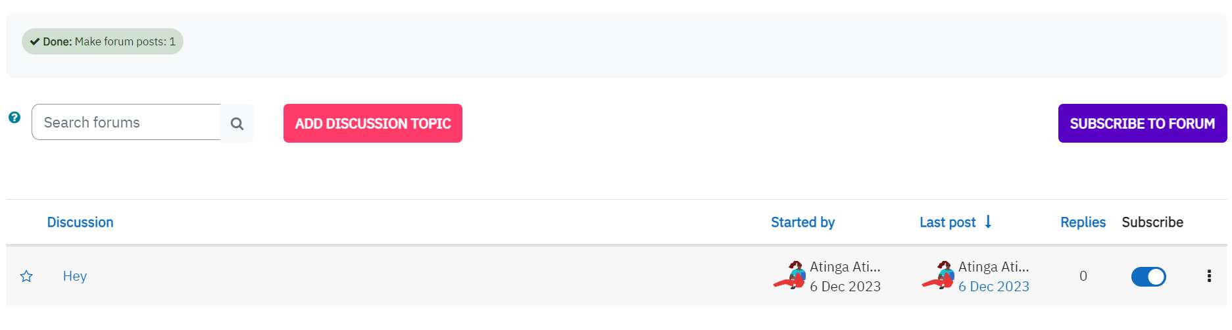Sort discussions by Started by column

point(802,222)
